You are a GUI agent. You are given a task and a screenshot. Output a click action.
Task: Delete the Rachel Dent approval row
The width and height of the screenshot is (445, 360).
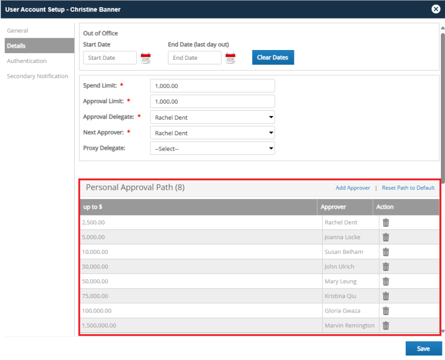(386, 222)
